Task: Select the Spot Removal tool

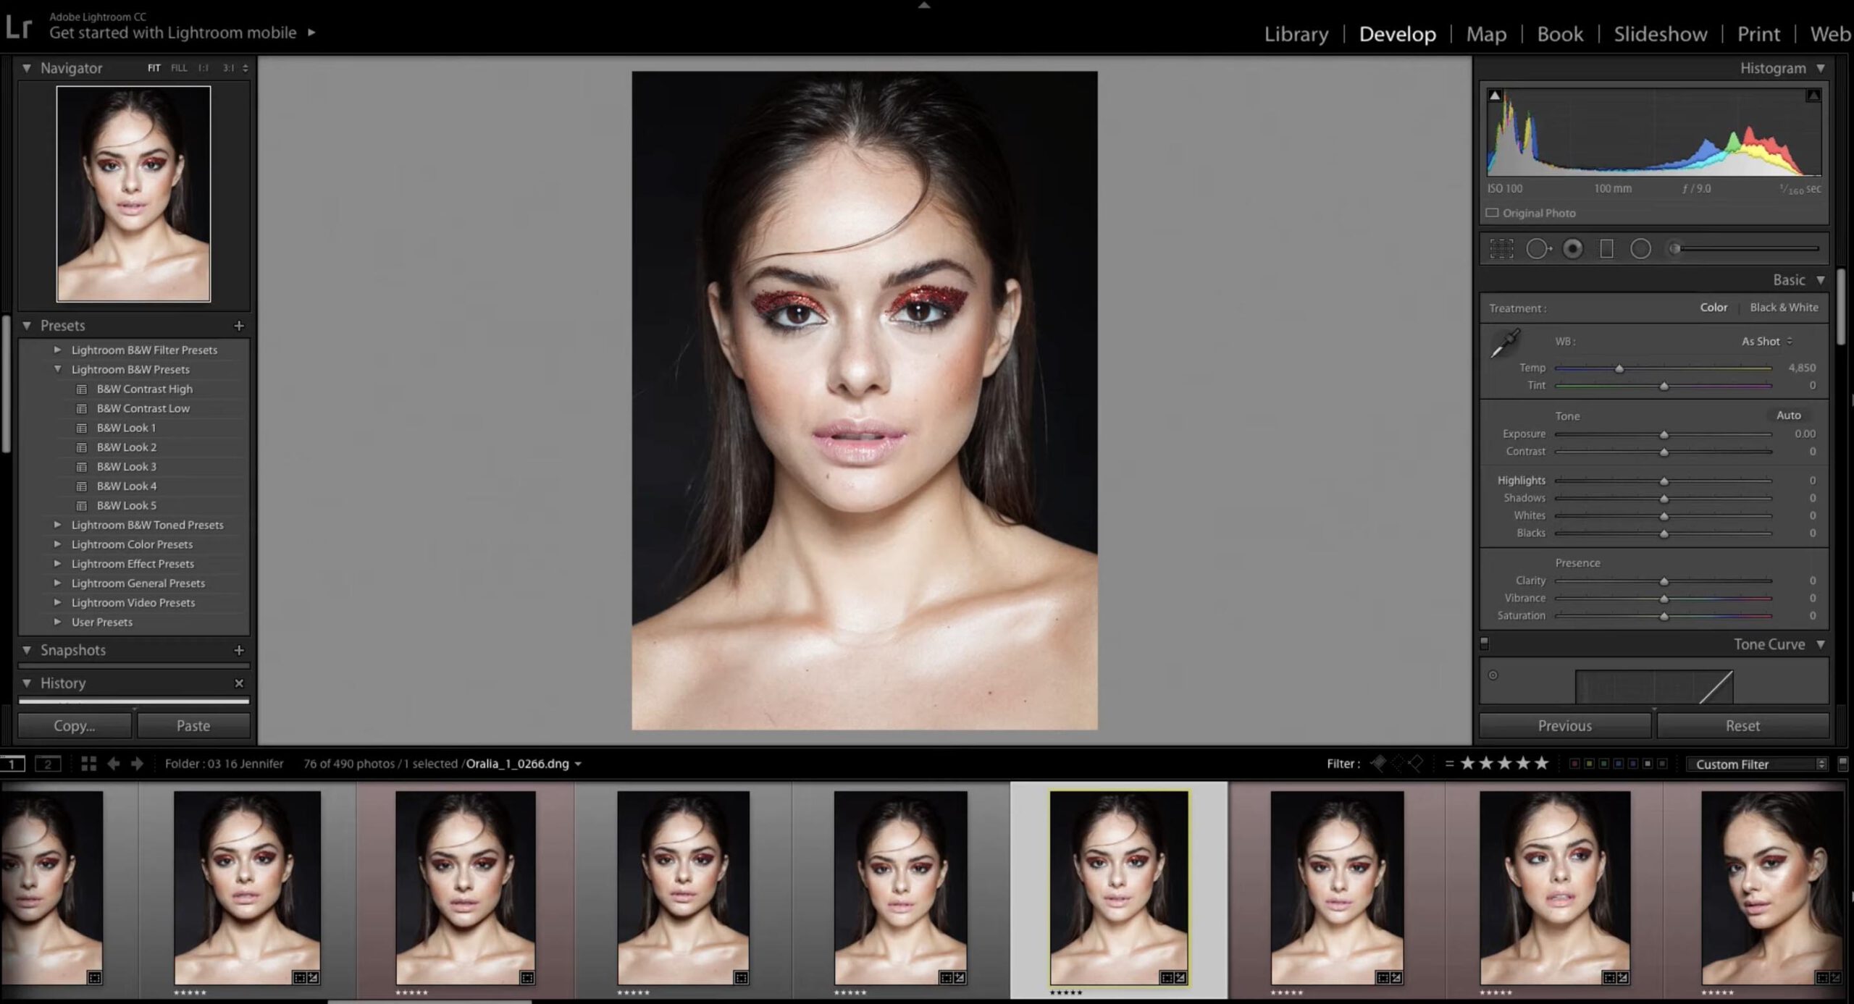Action: (x=1538, y=249)
